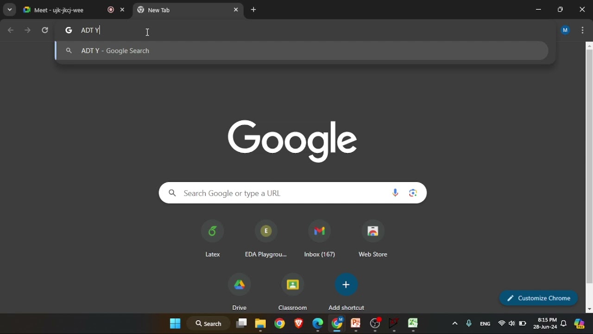This screenshot has width=593, height=334.
Task: Close the Meet ujk-jkcj-wee tab
Action: (x=123, y=10)
